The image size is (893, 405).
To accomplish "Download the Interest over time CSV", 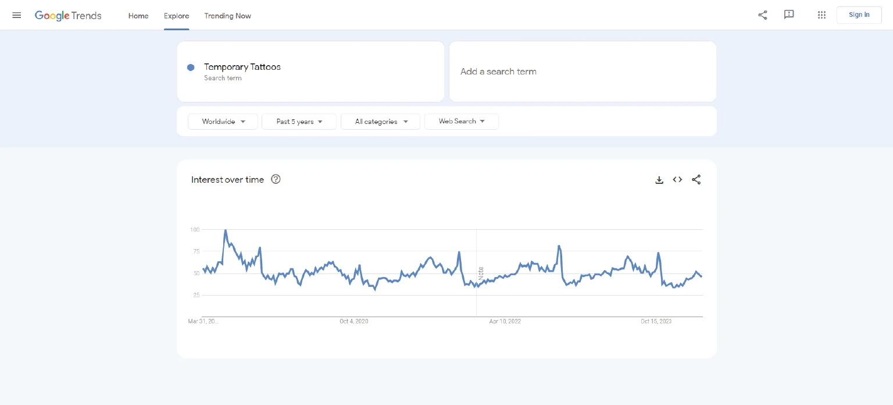I will [659, 180].
